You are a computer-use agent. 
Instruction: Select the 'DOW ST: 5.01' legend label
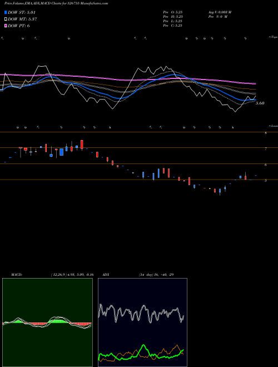[x=22, y=12]
